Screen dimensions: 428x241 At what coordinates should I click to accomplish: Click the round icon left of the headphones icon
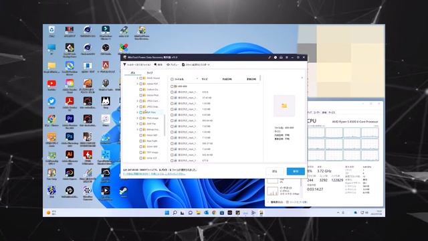pos(275,58)
